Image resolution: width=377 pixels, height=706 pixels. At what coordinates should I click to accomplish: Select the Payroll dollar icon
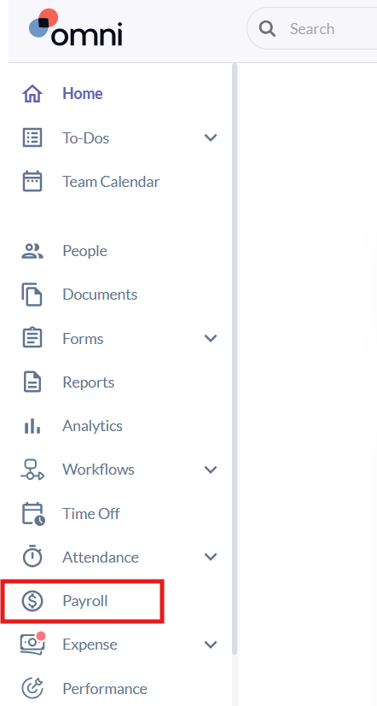pos(32,601)
